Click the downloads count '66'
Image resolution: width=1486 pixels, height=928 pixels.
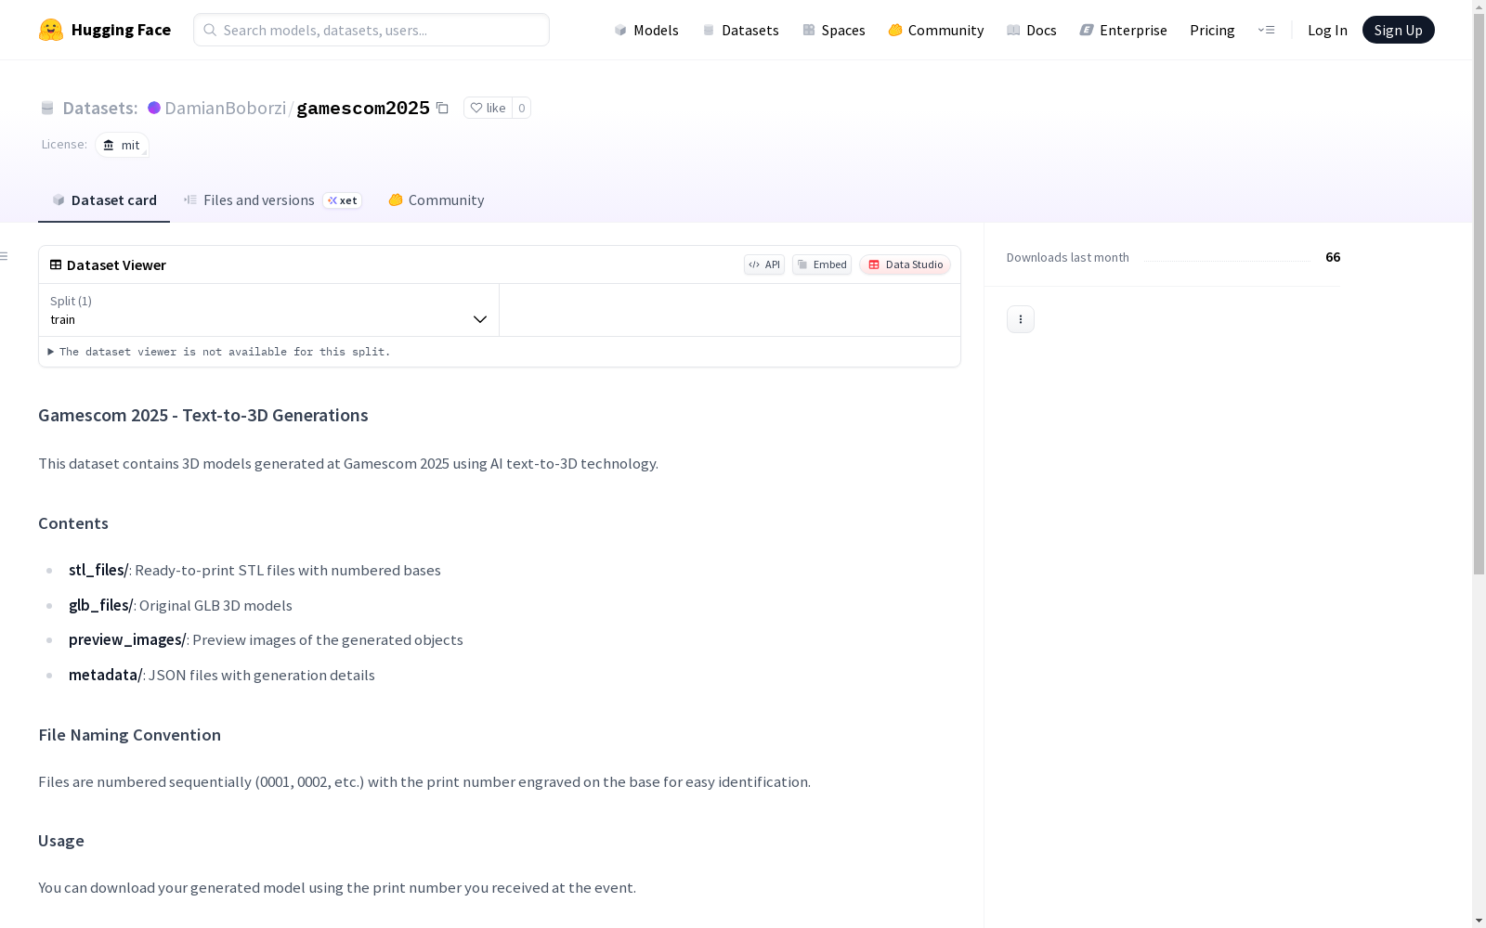coord(1333,257)
